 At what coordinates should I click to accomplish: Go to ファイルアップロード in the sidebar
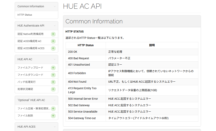(30, 68)
